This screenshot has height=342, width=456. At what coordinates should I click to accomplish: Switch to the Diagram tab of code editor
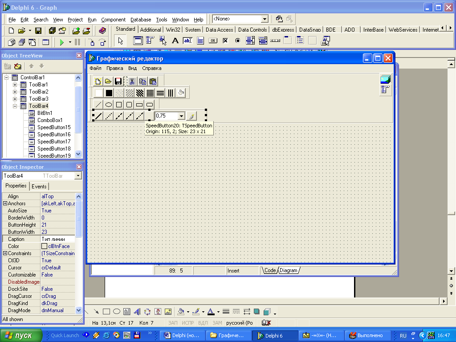pos(289,270)
